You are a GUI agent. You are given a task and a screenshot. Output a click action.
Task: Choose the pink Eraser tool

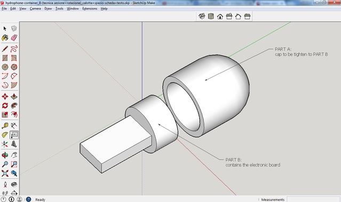tap(14, 37)
